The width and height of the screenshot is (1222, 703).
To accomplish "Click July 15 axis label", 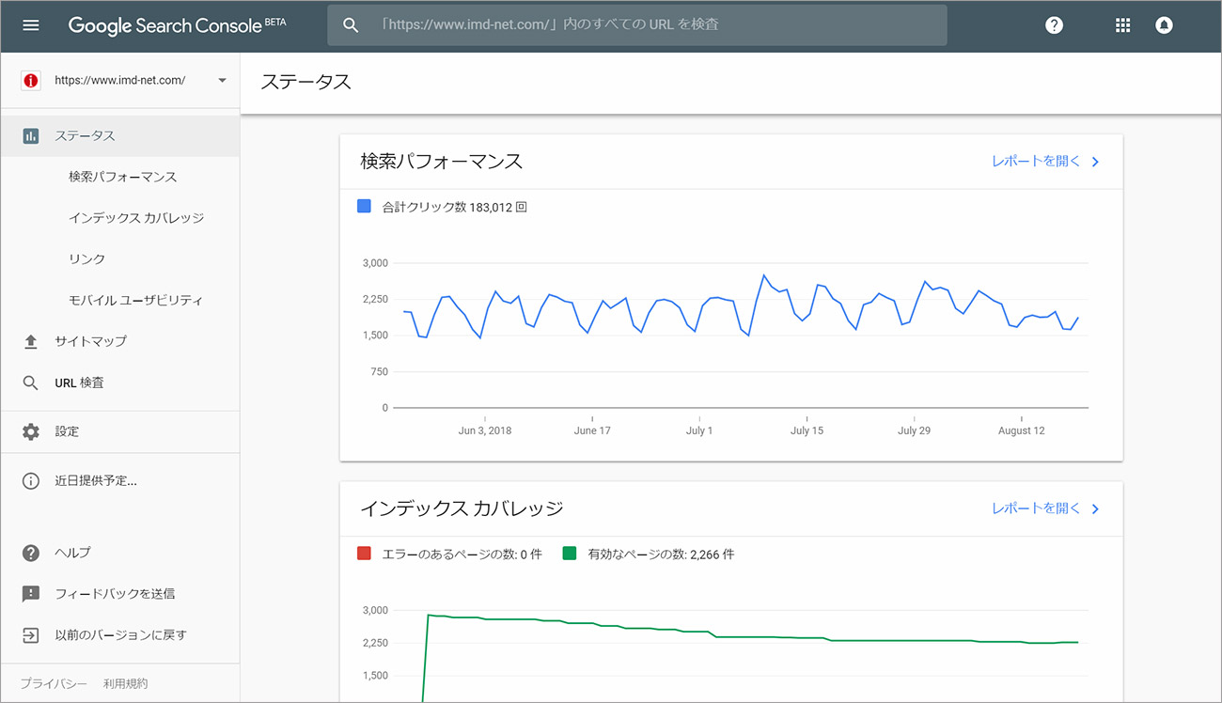I will 807,430.
